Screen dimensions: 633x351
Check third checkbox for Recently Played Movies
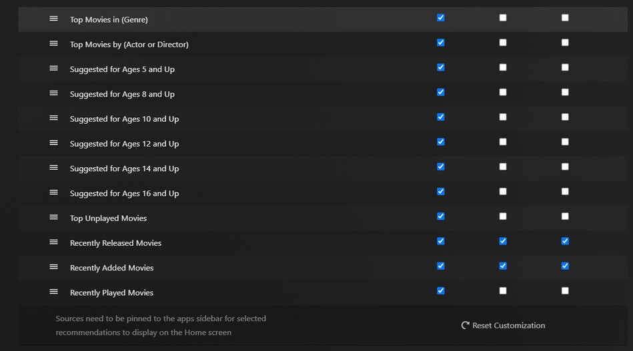tap(565, 290)
